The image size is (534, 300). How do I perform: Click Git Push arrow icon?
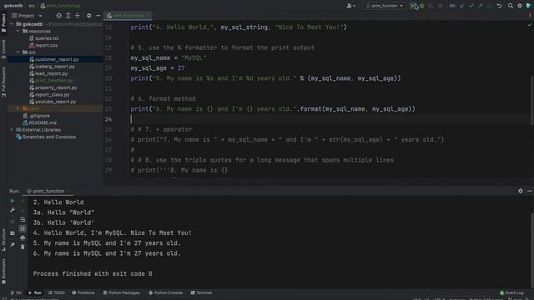click(481, 6)
